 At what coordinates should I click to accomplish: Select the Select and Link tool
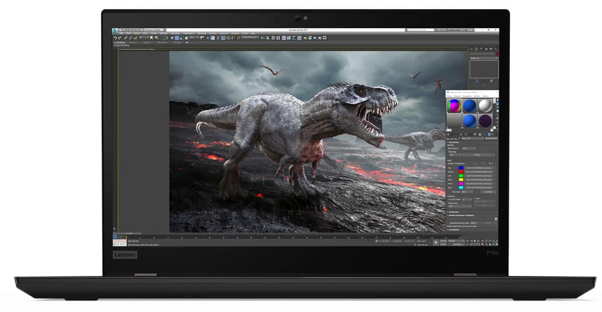click(x=125, y=38)
